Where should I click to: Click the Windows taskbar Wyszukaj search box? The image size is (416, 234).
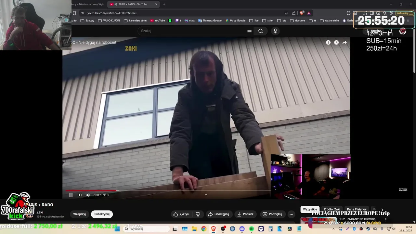coord(146,229)
